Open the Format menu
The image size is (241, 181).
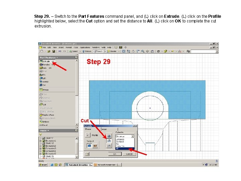(69, 47)
